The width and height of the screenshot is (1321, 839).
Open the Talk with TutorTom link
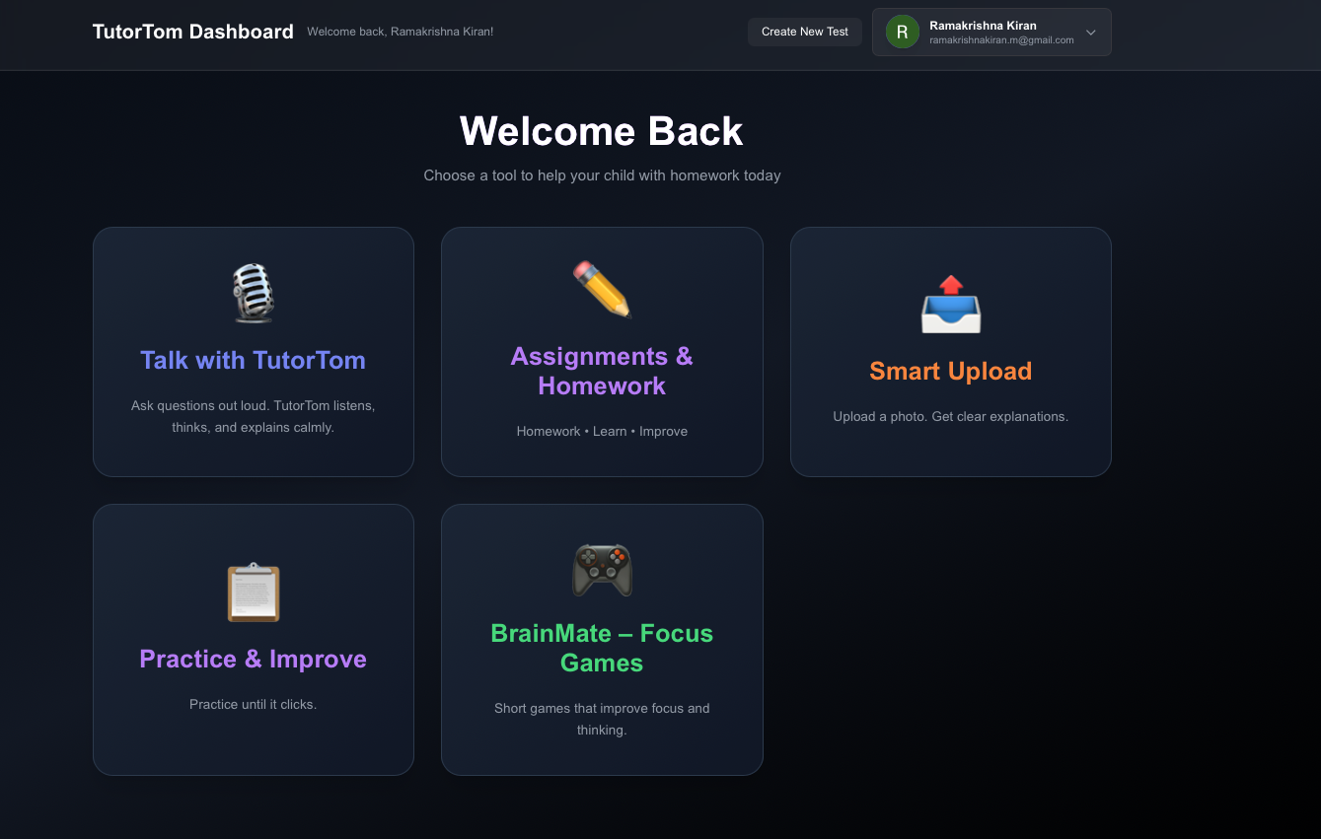coord(253,360)
